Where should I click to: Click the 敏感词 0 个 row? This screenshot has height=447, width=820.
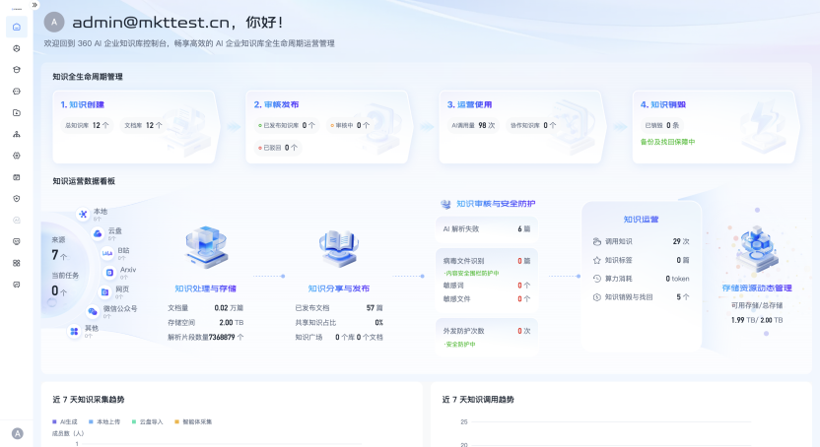point(487,286)
